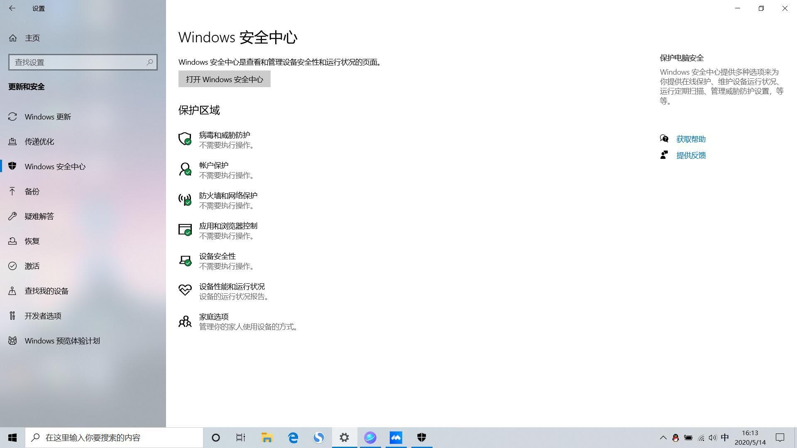Open the volume control in system tray
Image resolution: width=797 pixels, height=448 pixels.
click(x=712, y=438)
